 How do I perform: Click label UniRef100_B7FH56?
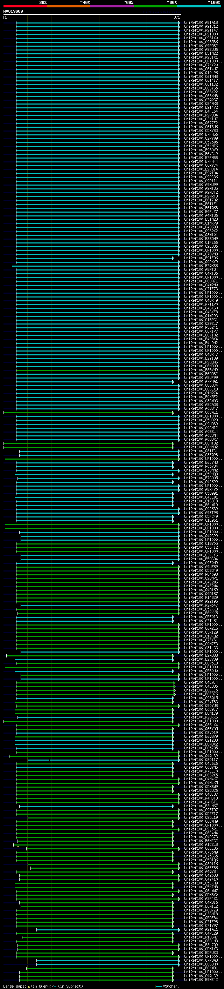201,134
